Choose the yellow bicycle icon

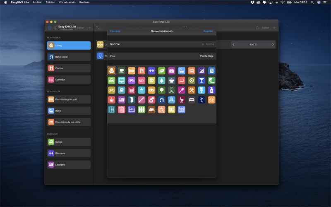(112, 90)
